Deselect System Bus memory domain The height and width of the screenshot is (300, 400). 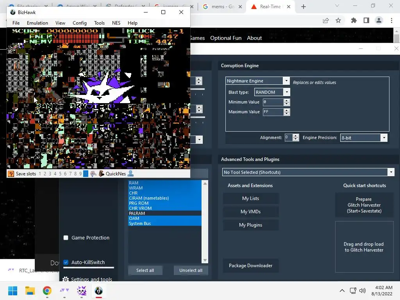(165, 223)
